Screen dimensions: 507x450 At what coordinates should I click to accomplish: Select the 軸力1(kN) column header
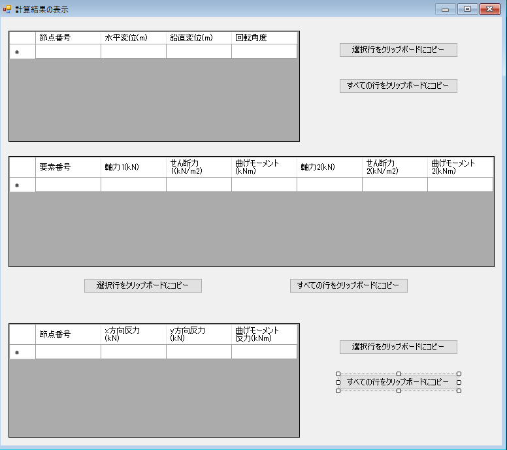point(133,167)
